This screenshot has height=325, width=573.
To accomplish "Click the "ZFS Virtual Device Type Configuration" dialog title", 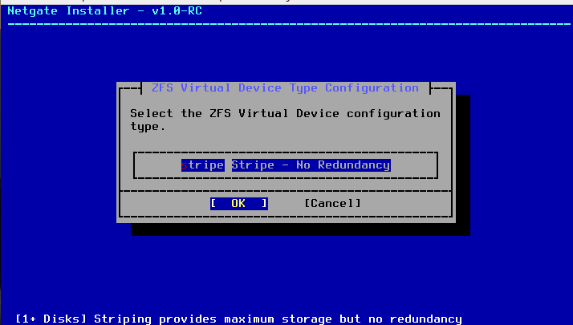I will [285, 88].
